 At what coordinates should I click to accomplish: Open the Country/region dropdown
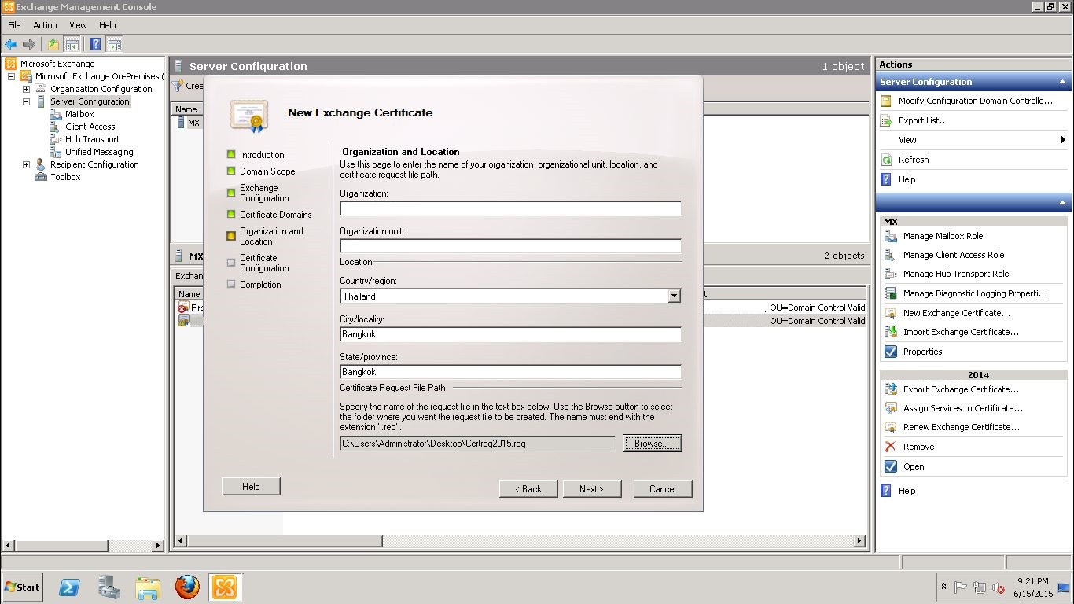click(674, 296)
